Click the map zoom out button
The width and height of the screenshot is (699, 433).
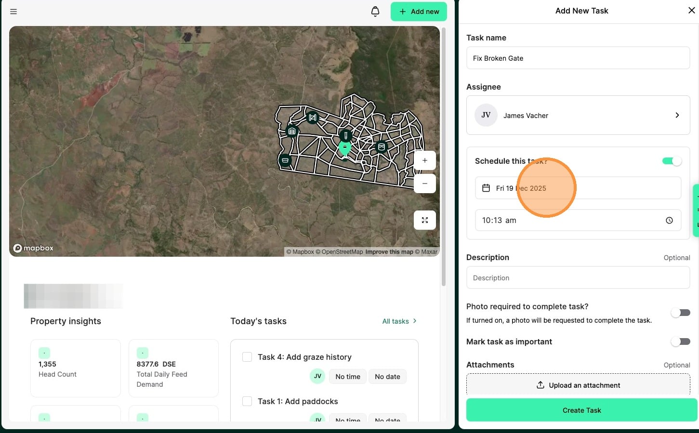point(424,184)
